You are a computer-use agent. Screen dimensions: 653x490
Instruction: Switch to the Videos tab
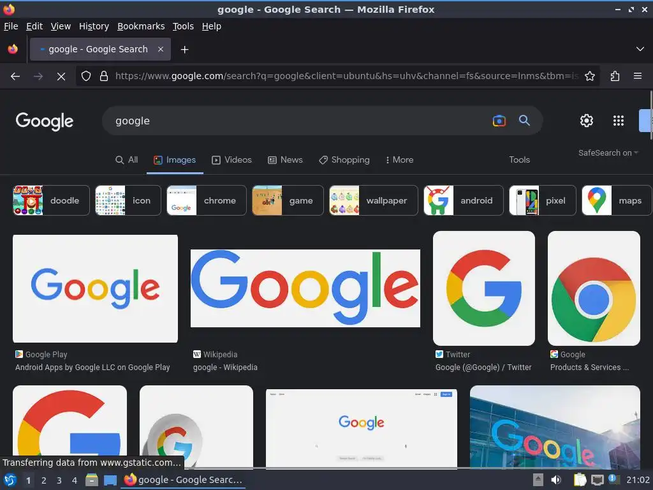(231, 160)
